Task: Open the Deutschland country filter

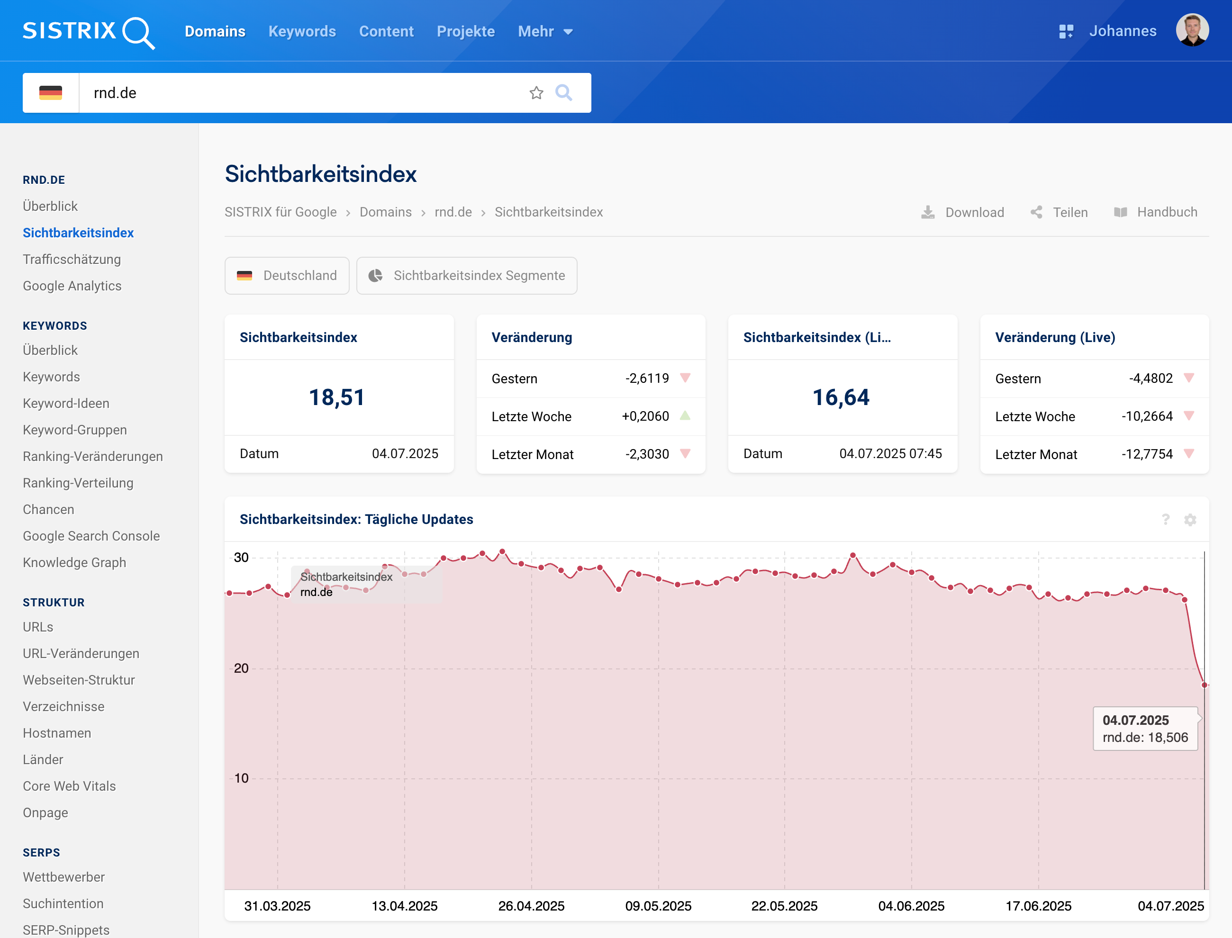Action: click(287, 275)
